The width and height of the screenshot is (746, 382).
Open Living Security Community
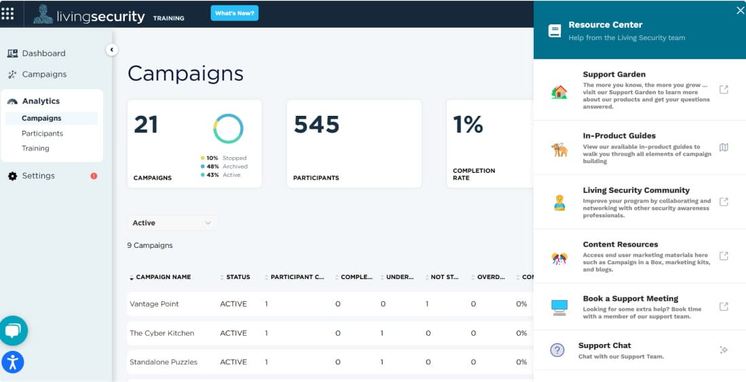(x=640, y=203)
